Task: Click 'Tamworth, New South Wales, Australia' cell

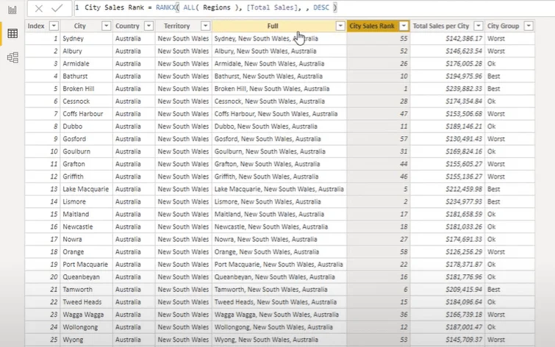Action: (x=279, y=289)
